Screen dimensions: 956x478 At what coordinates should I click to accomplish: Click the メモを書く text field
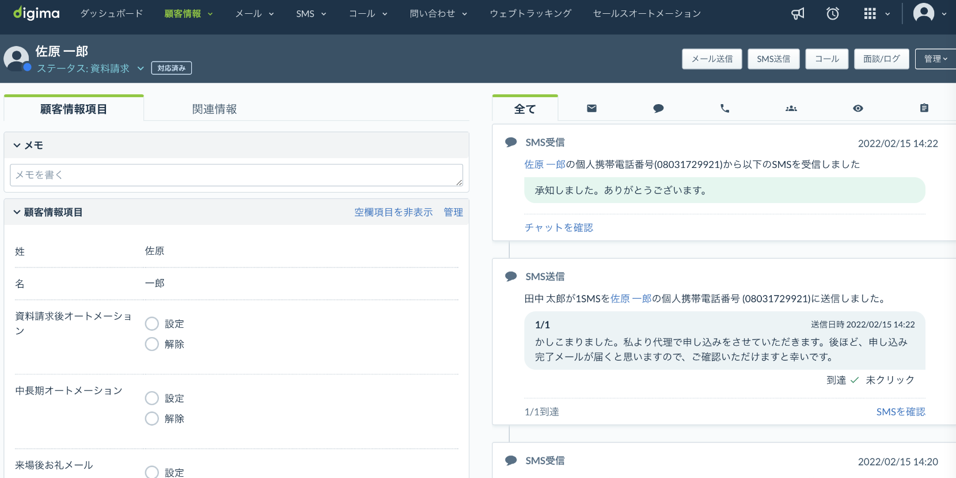236,175
